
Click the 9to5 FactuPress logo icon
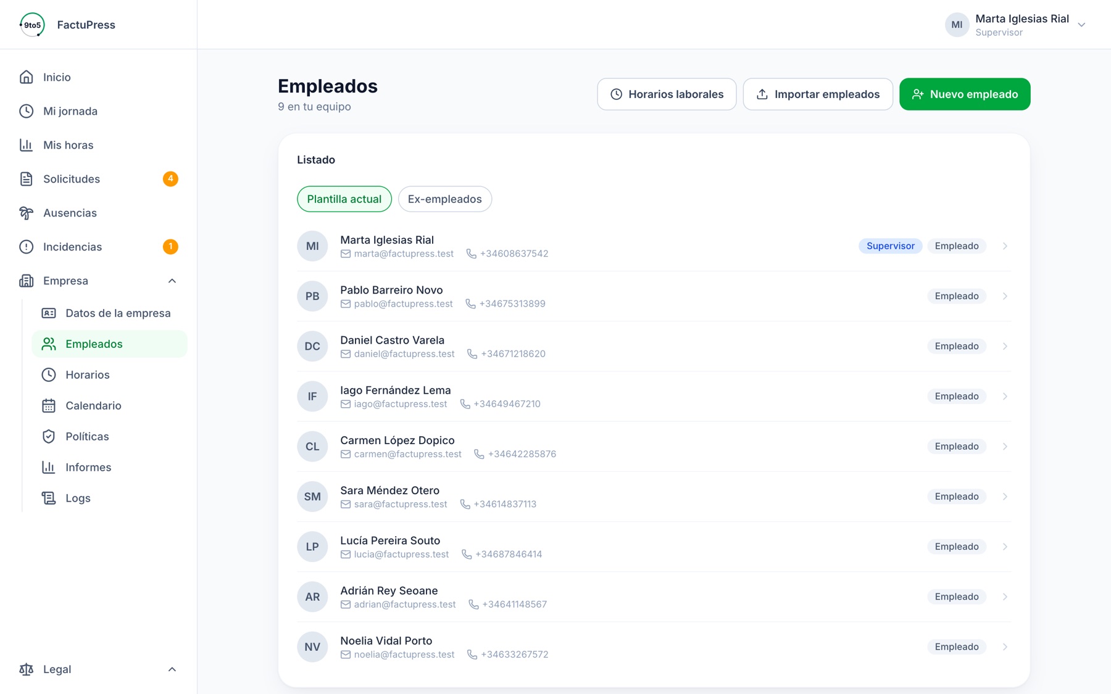(32, 25)
